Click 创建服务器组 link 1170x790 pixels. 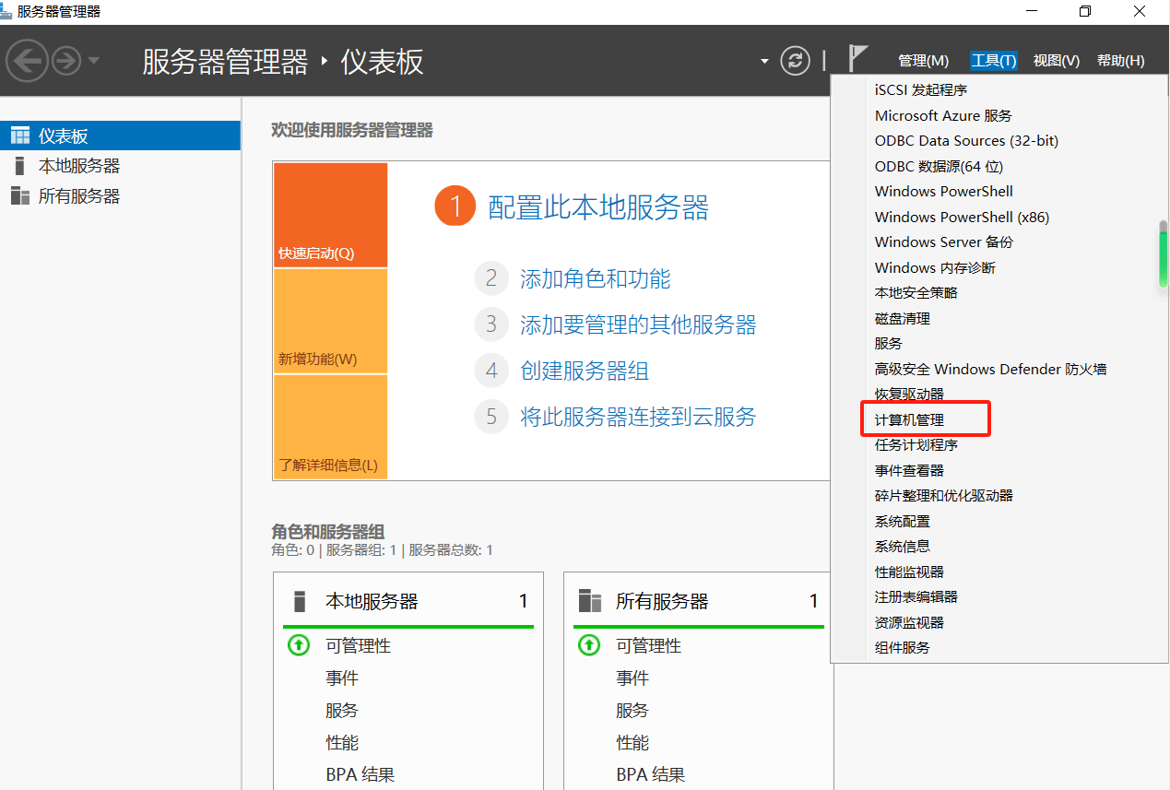pos(584,371)
